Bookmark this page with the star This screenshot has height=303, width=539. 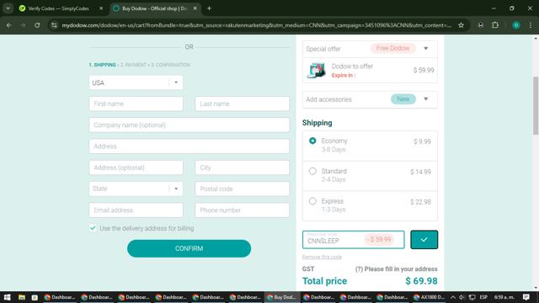[x=461, y=25]
